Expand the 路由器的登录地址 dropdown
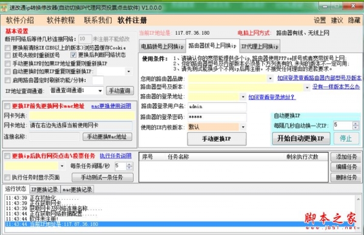Screen dimensions: 364x235 coord(243,97)
